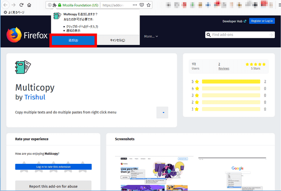Expand the More... menu in header
Viewport: 281px width, 191px height.
pyautogui.click(x=151, y=36)
